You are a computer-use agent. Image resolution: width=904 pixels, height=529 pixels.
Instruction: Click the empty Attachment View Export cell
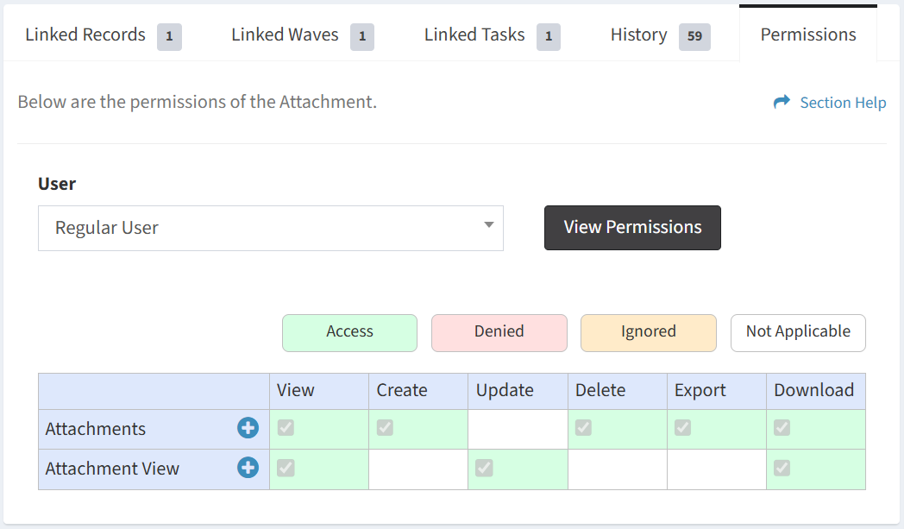(x=717, y=469)
